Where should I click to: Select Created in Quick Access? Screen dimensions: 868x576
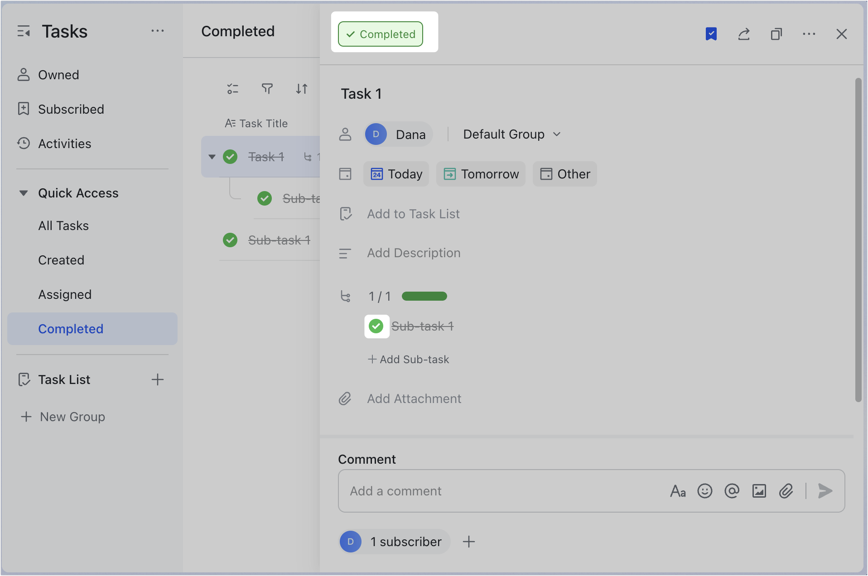[x=92, y=260]
